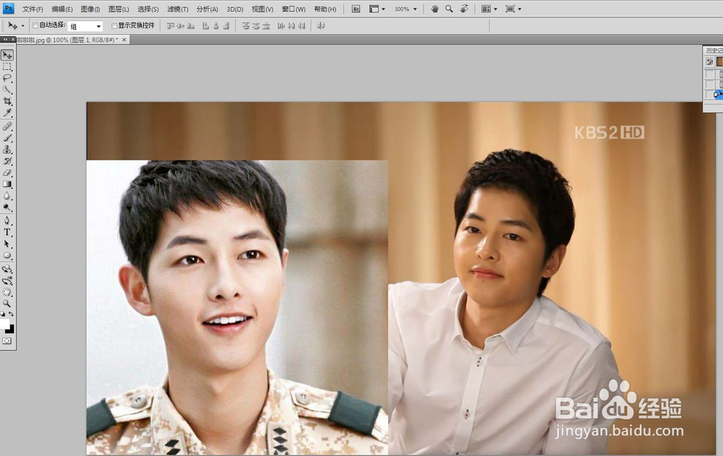The image size is (723, 456).
Task: Open the 滤镜(T) menu
Action: 178,9
